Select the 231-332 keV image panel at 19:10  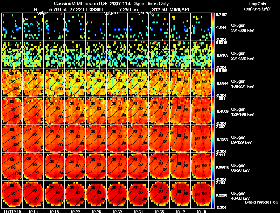point(12,55)
